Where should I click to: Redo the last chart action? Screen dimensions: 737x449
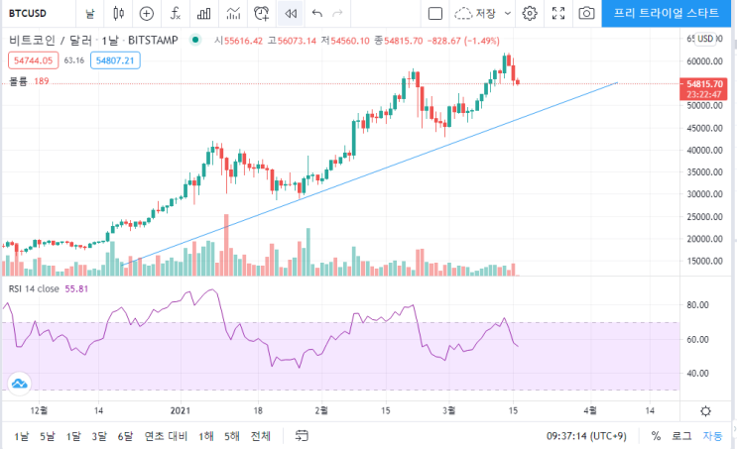337,14
